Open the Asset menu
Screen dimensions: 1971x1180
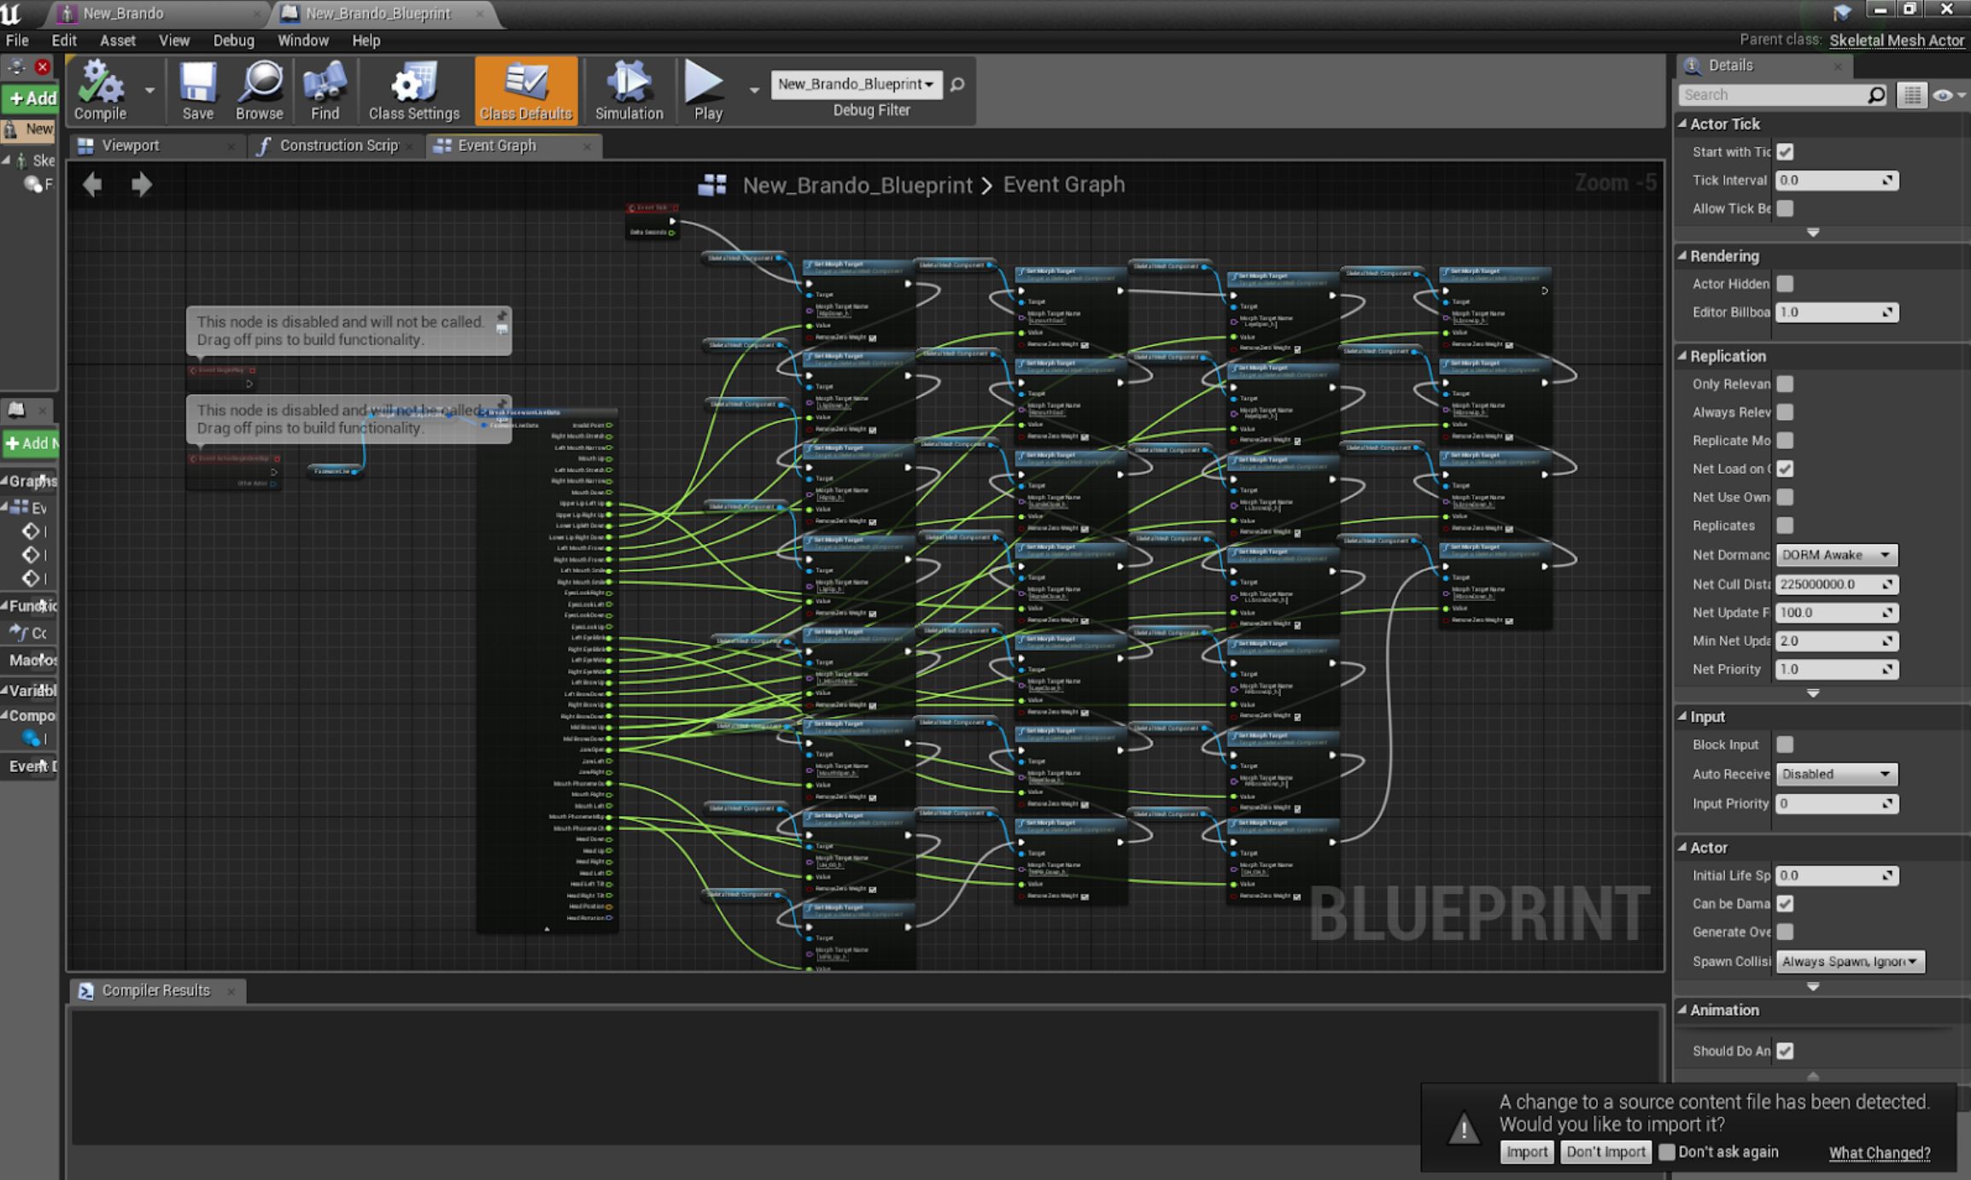click(x=117, y=40)
